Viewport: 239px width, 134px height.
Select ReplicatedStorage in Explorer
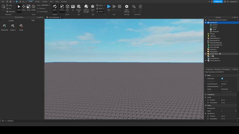coord(216,43)
